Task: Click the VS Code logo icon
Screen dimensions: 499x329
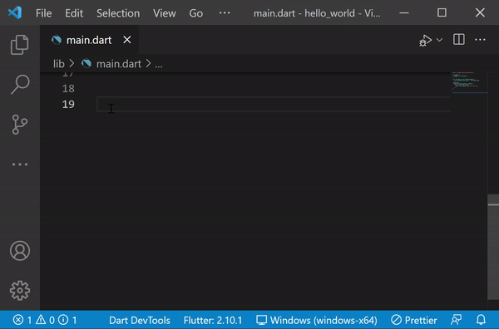Action: 15,12
